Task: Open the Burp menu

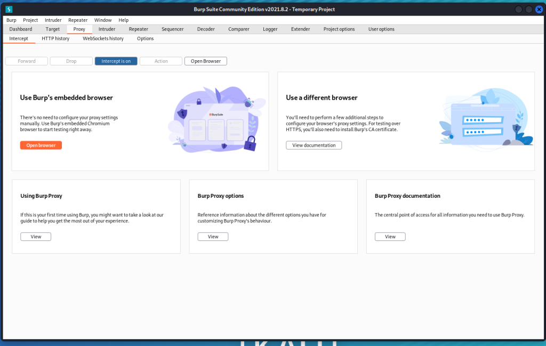Action: (x=11, y=20)
